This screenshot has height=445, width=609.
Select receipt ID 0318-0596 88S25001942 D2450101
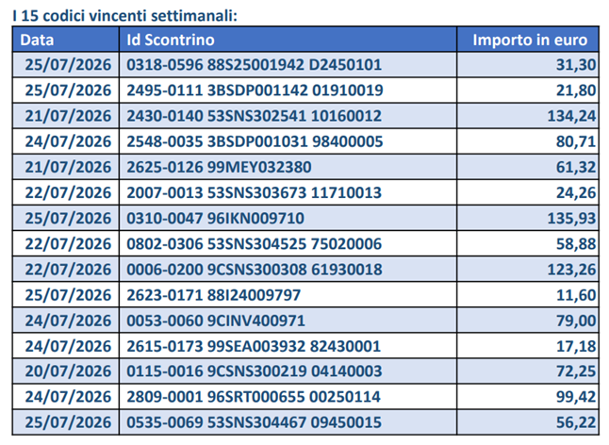(254, 65)
